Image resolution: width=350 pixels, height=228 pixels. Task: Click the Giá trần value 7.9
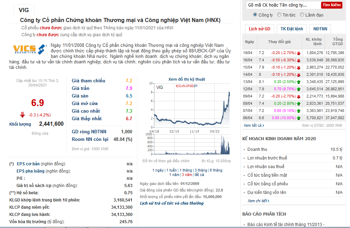pyautogui.click(x=129, y=89)
